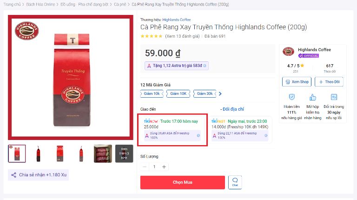This screenshot has height=200, width=357.
Task: Go to the Cà phê breadcrumb
Action: click(x=120, y=4)
